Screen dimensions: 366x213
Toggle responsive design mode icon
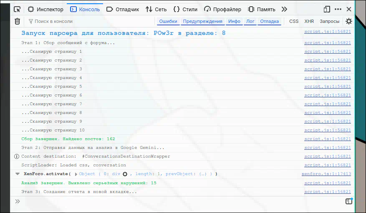327,9
